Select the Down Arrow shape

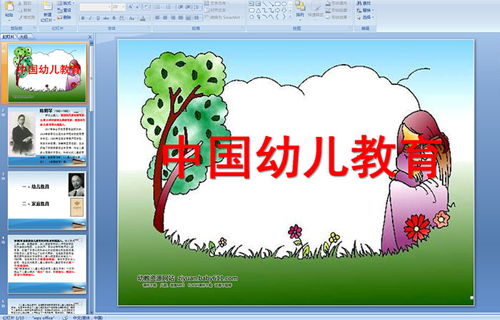(x=284, y=11)
